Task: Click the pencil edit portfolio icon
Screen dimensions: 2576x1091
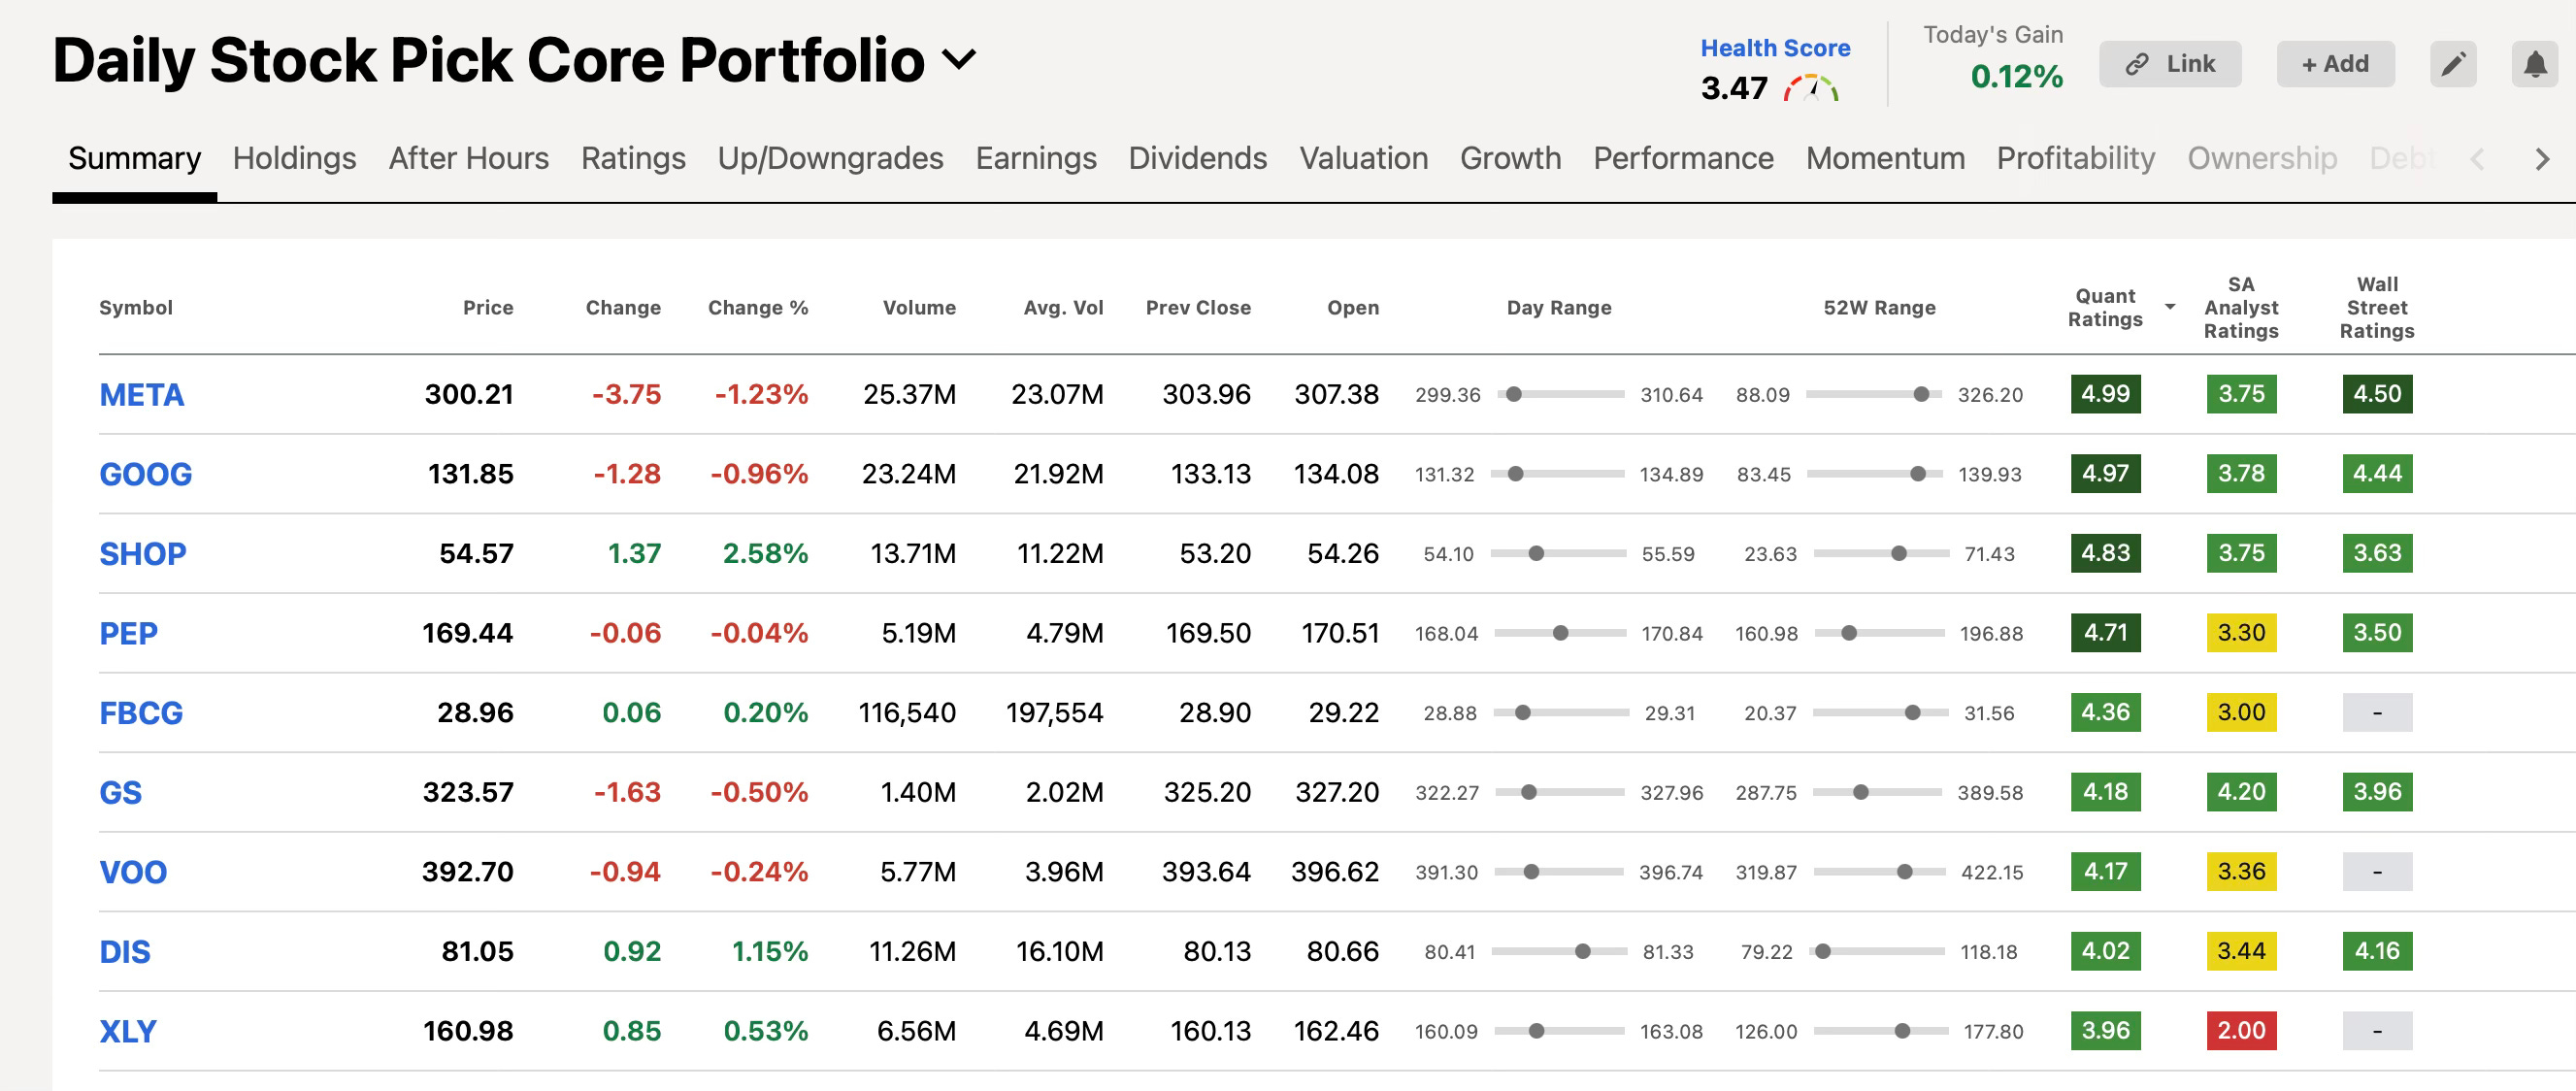Action: (x=2452, y=65)
